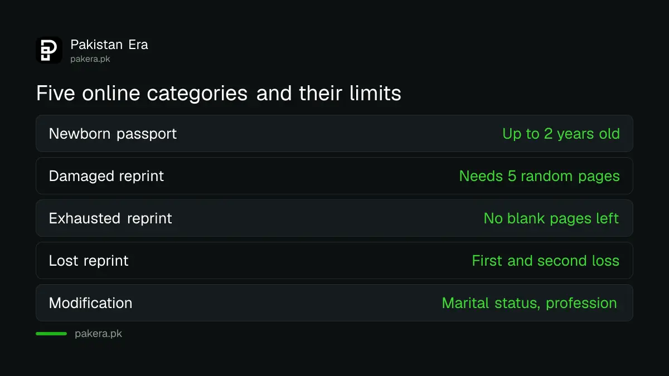The image size is (669, 376).
Task: Click the No blank pages left text
Action: pos(551,218)
